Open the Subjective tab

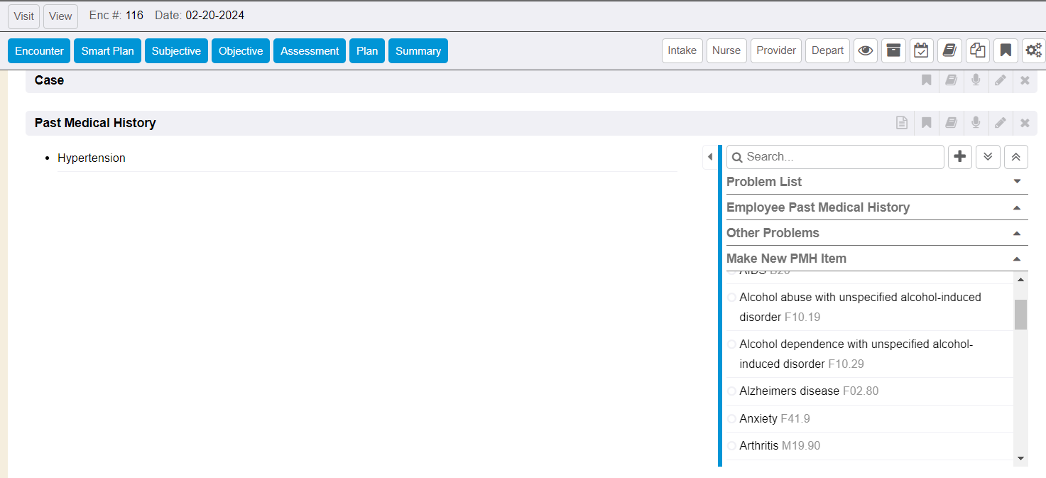[176, 51]
